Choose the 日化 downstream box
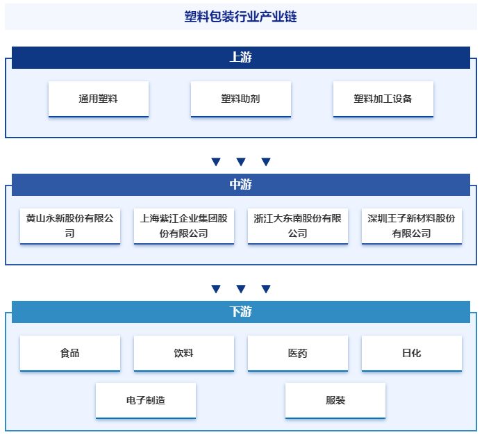 (x=412, y=353)
